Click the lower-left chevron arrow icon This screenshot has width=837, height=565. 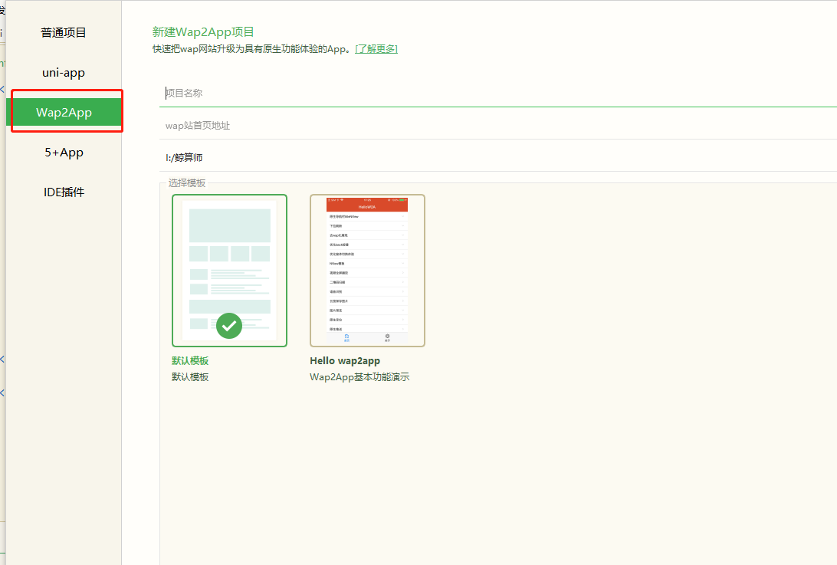pyautogui.click(x=2, y=393)
